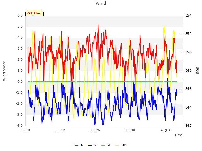Click the 3.0 wind speed tick

20,49
